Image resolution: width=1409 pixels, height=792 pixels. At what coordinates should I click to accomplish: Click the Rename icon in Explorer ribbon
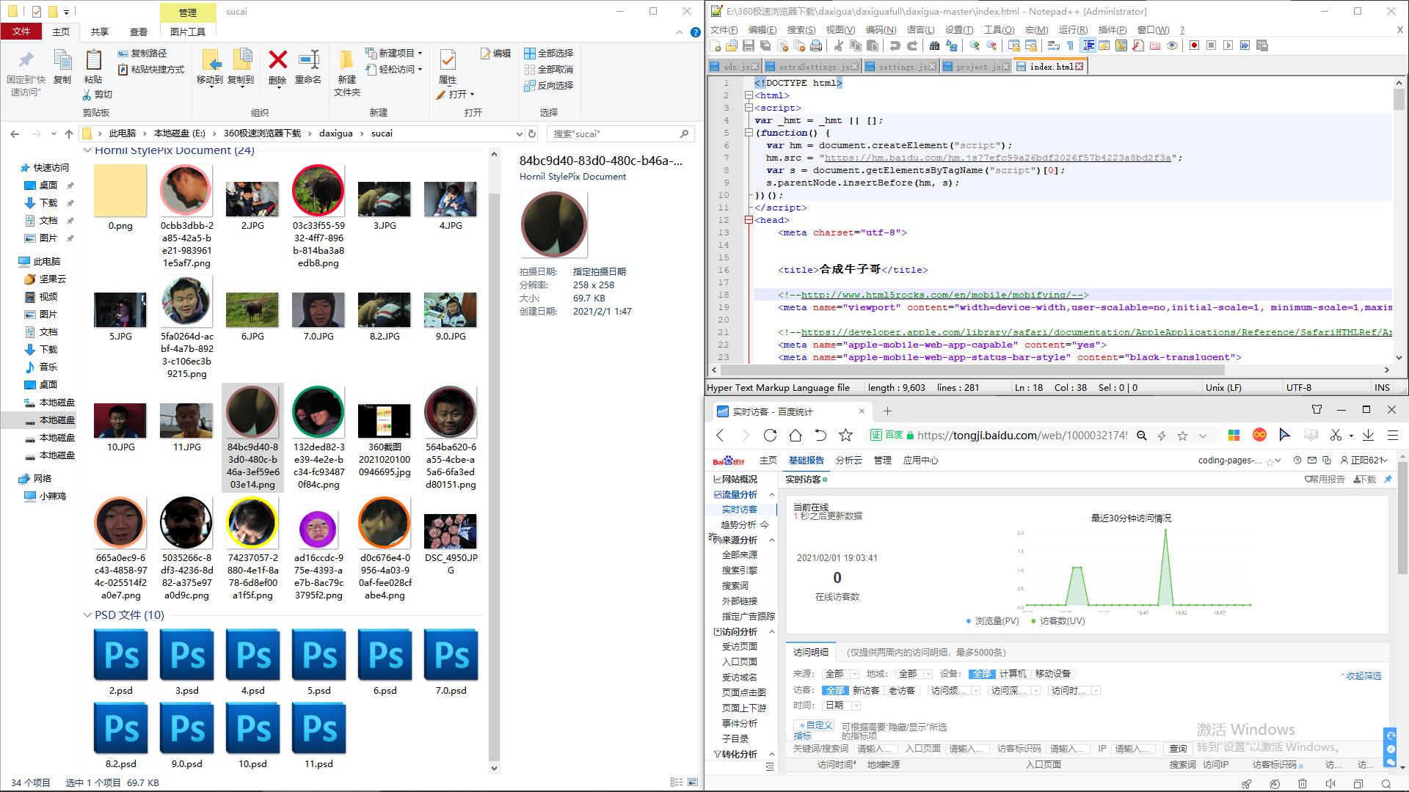coord(308,60)
